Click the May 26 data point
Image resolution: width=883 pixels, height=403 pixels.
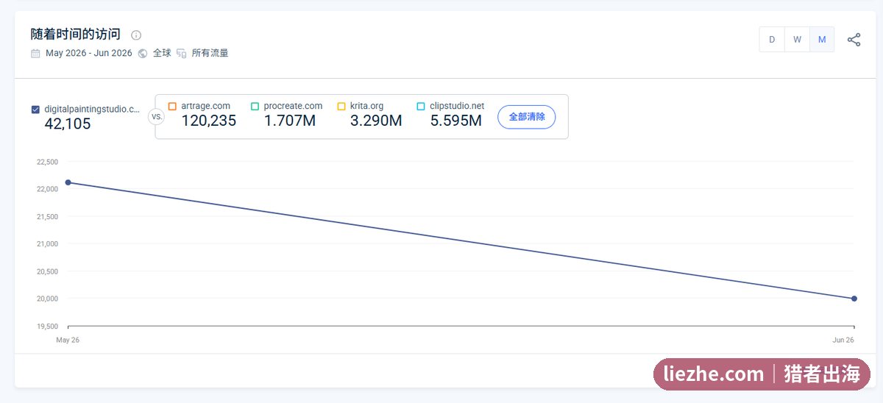[x=68, y=182]
